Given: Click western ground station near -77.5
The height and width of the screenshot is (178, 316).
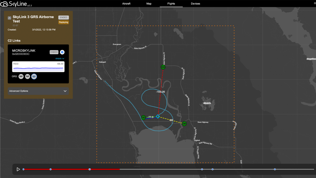Looking at the screenshot, I should tap(143, 117).
